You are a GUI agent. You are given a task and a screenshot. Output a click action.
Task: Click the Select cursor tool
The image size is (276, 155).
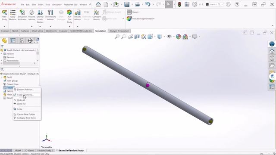click(169, 4)
